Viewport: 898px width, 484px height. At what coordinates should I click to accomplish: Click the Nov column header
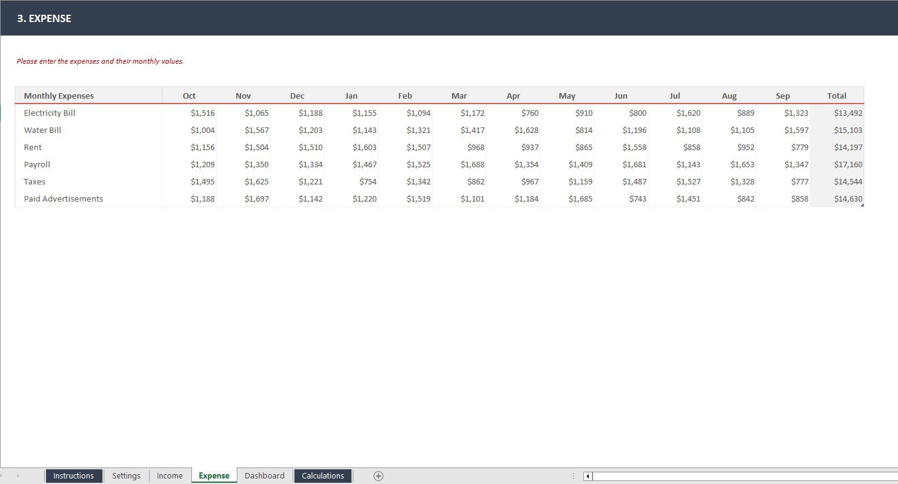(x=244, y=96)
